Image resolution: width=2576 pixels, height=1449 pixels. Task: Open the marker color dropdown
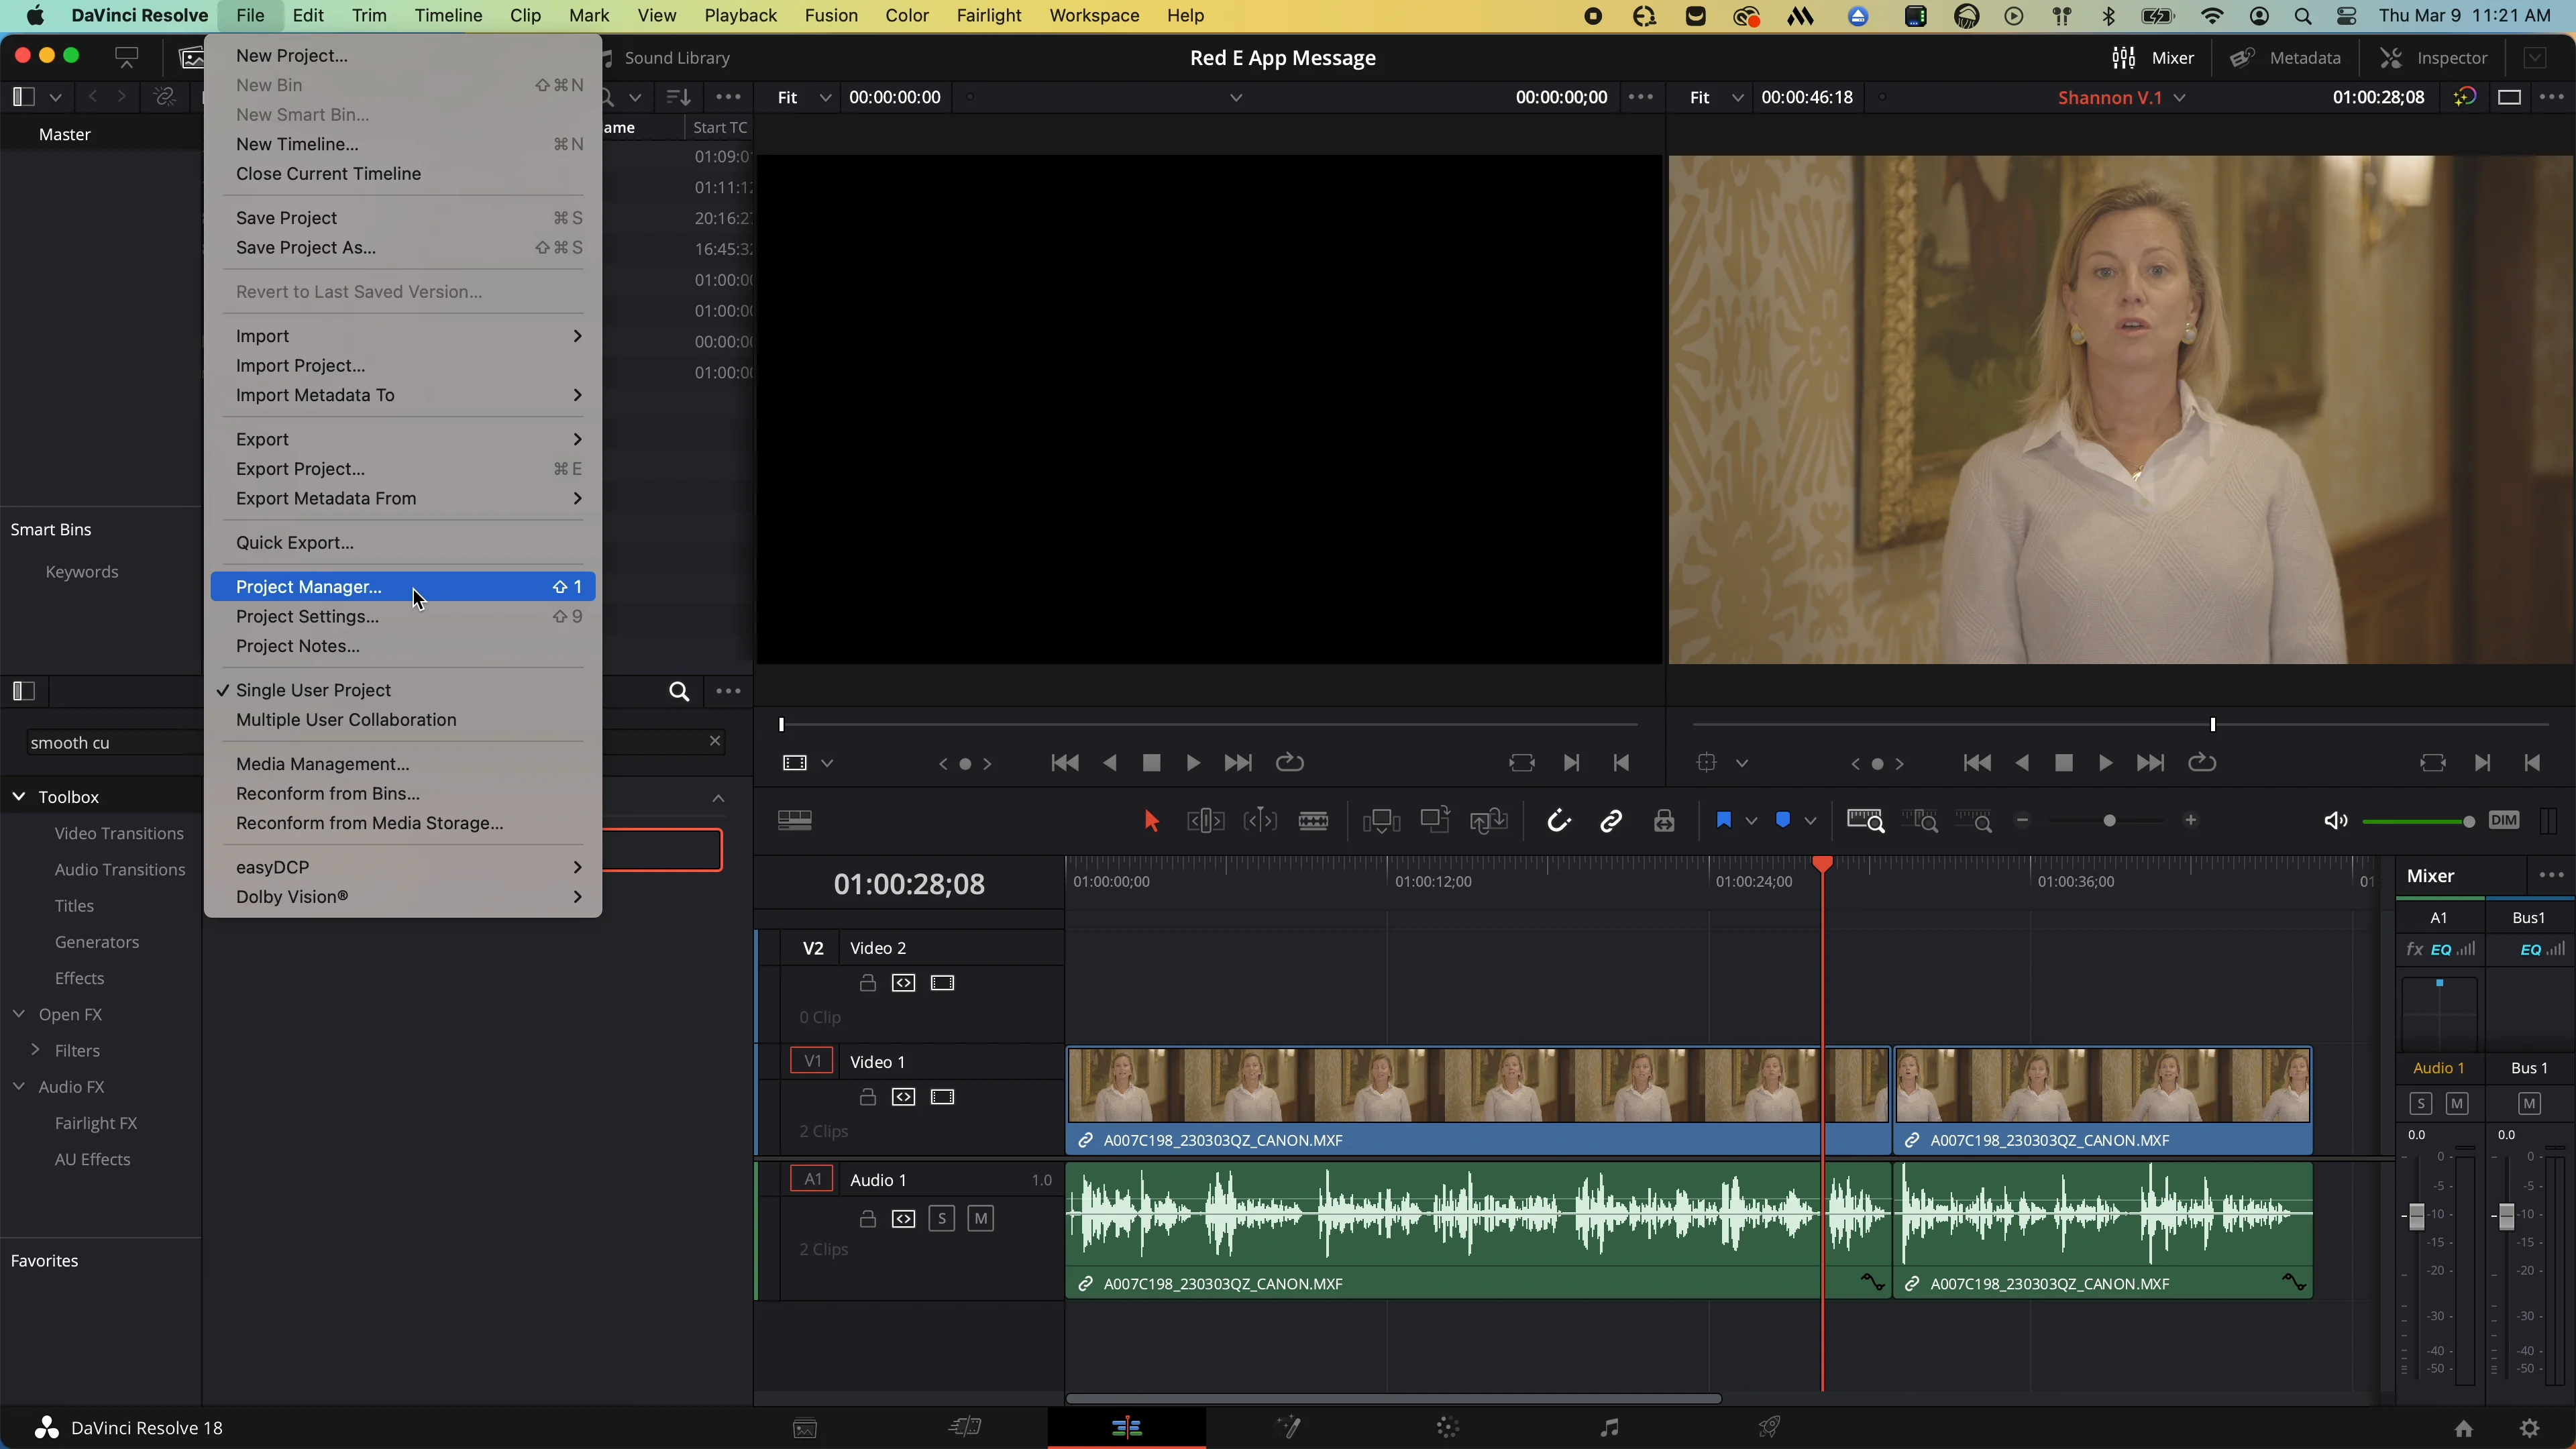1812,820
